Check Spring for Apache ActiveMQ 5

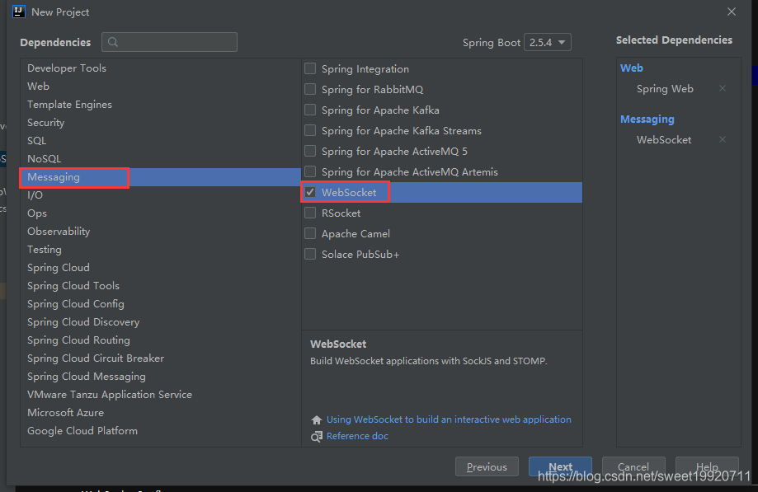pyautogui.click(x=310, y=151)
